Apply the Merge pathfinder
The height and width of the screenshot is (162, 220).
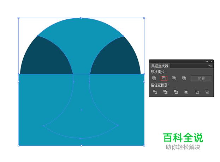pos(176,92)
